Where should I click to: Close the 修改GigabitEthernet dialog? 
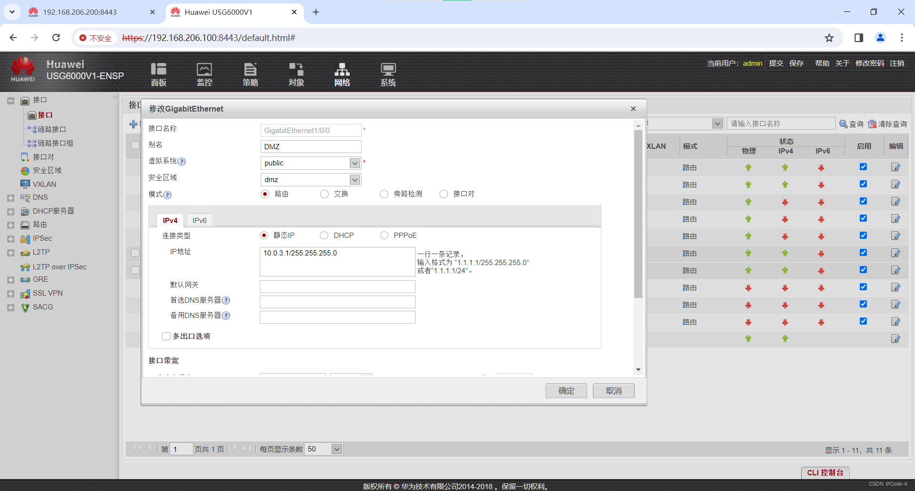click(x=633, y=109)
